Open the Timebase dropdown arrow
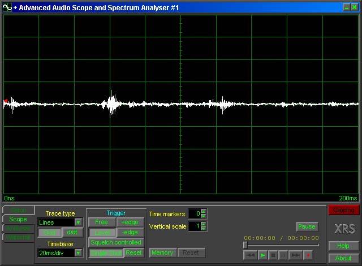This screenshot has width=362, height=266. point(79,253)
